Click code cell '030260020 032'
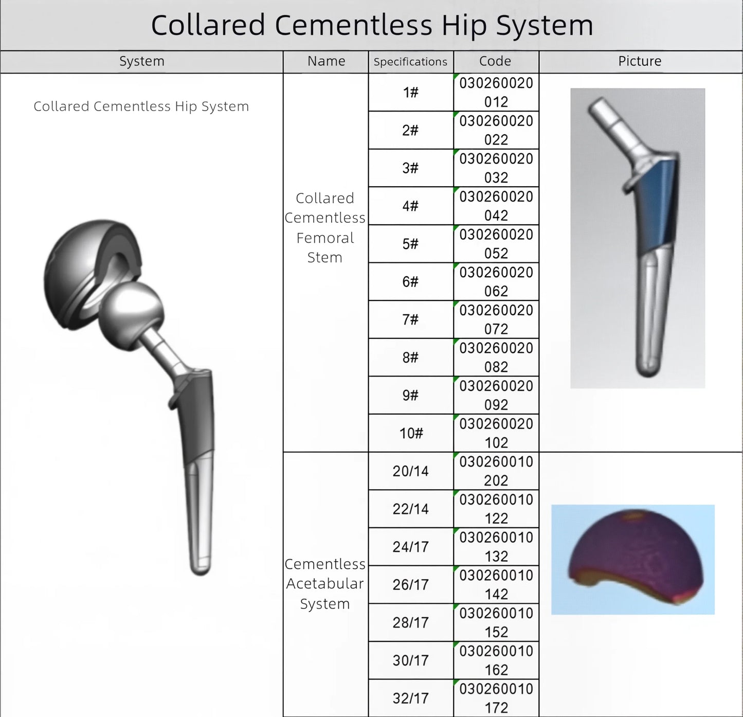Image resolution: width=743 pixels, height=717 pixels. [x=496, y=168]
